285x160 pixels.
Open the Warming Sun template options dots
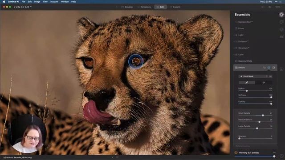pos(274,152)
